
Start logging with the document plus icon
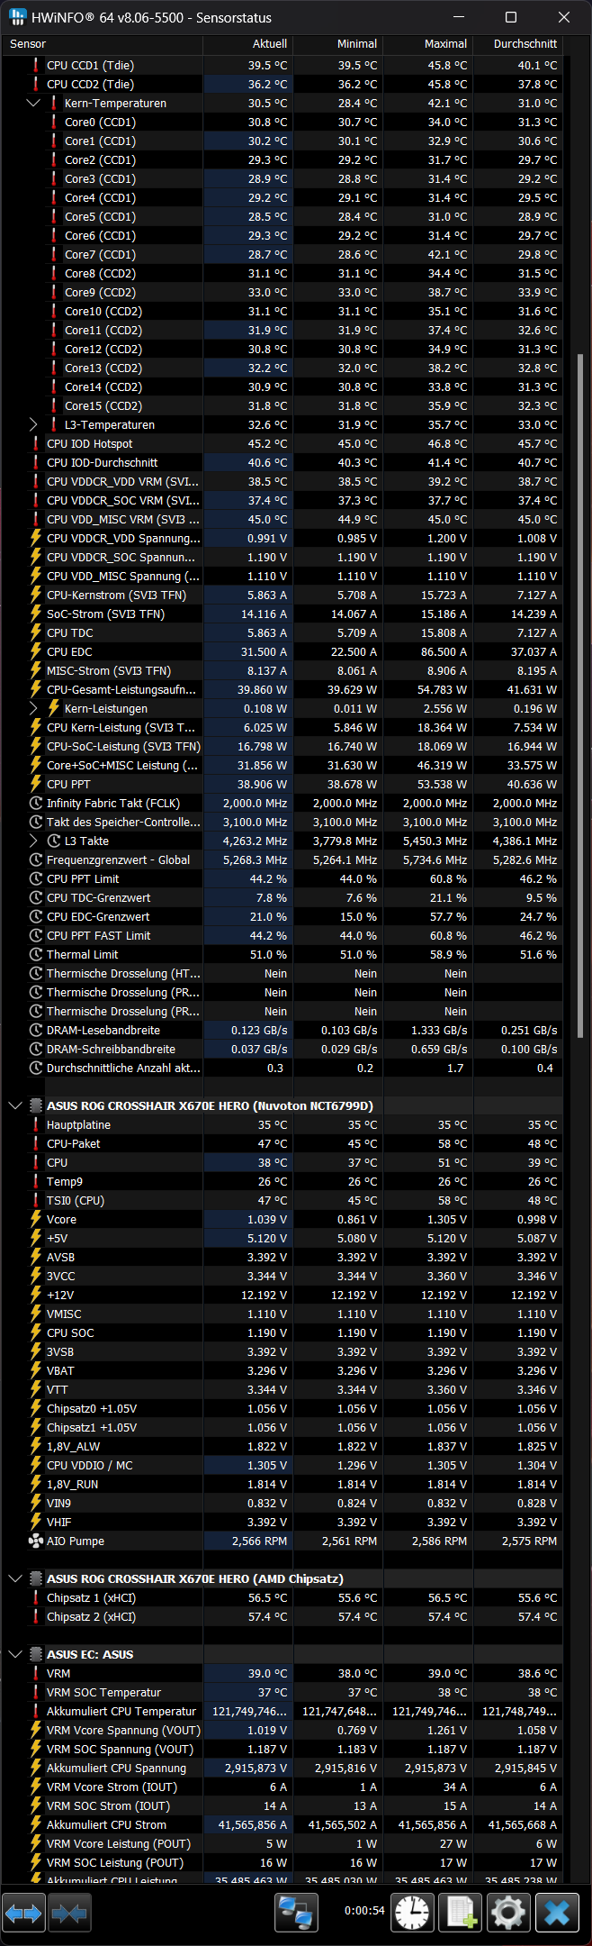[460, 1913]
